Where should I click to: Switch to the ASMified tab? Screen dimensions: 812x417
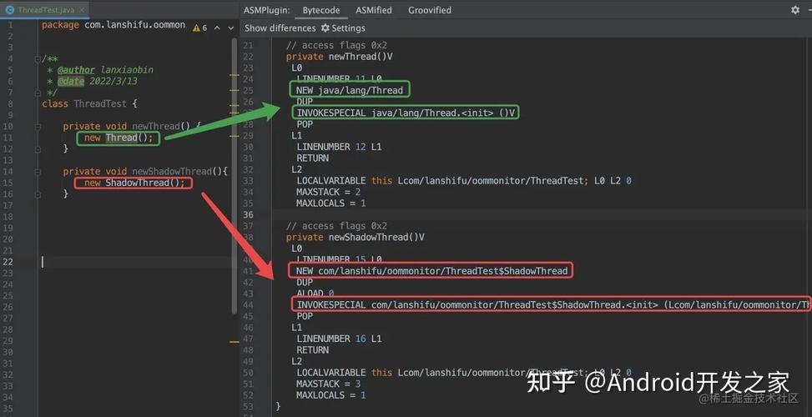[x=373, y=10]
